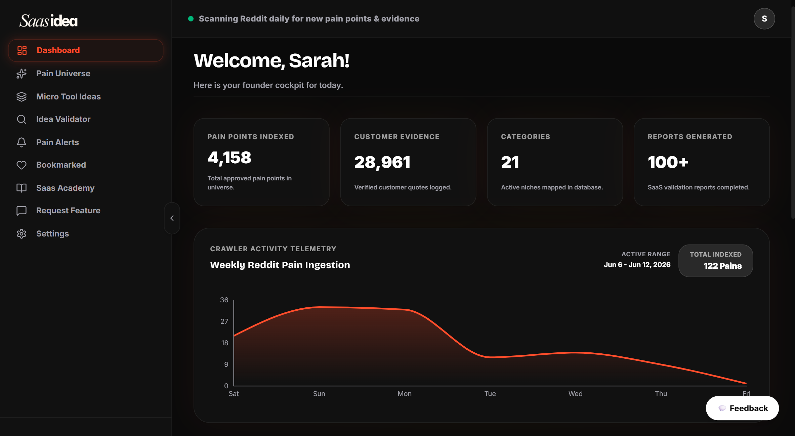This screenshot has height=436, width=795.
Task: Select the Reports Generated card
Action: click(x=702, y=162)
